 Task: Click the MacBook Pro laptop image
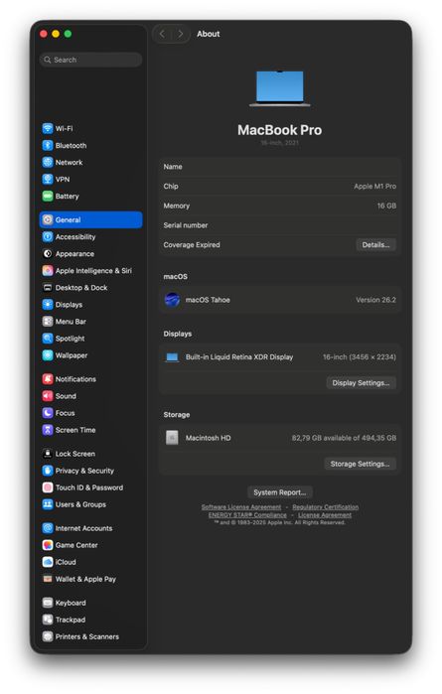coord(279,88)
